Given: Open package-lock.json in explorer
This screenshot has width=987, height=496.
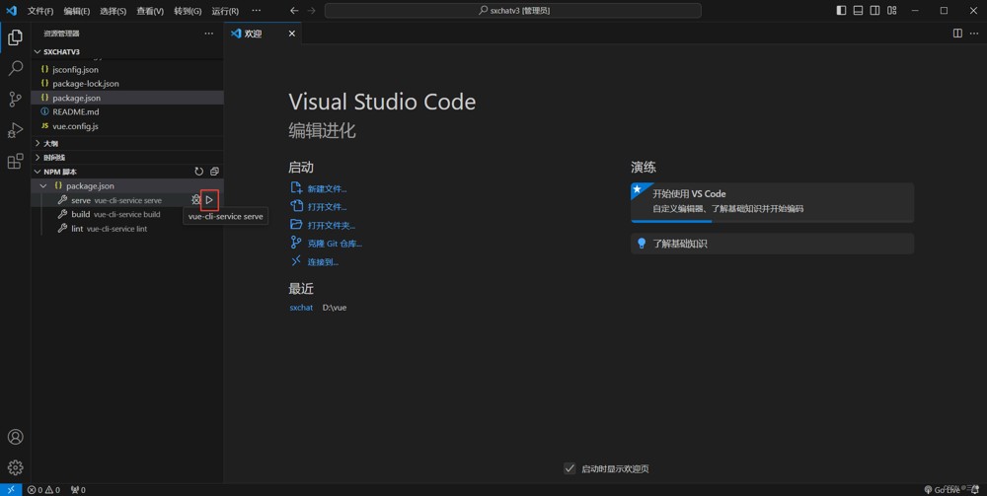Looking at the screenshot, I should pos(127,84).
